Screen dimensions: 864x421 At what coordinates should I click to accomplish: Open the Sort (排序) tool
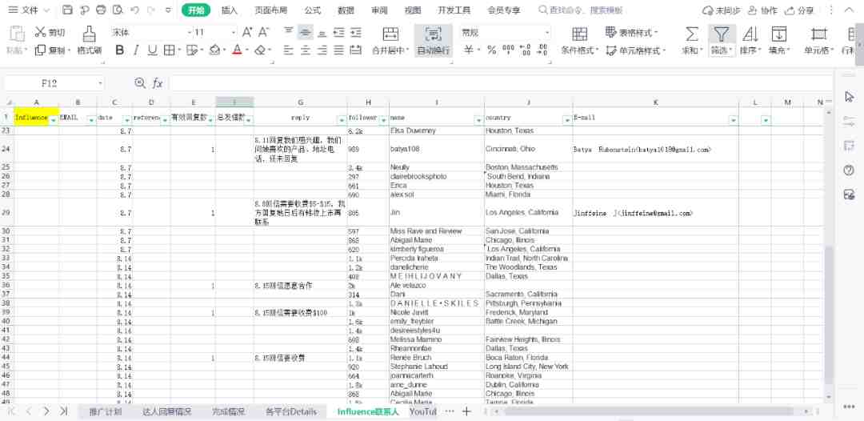[750, 34]
